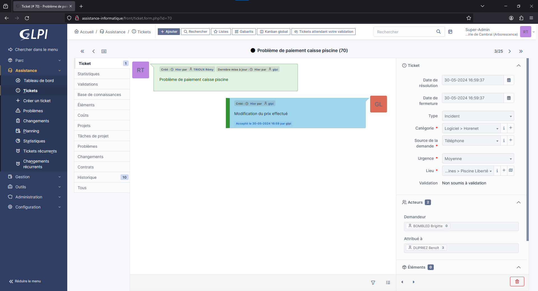Open the Type dropdown showing Incident

pyautogui.click(x=478, y=116)
